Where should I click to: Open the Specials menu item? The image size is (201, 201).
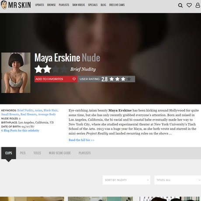coord(93,5)
